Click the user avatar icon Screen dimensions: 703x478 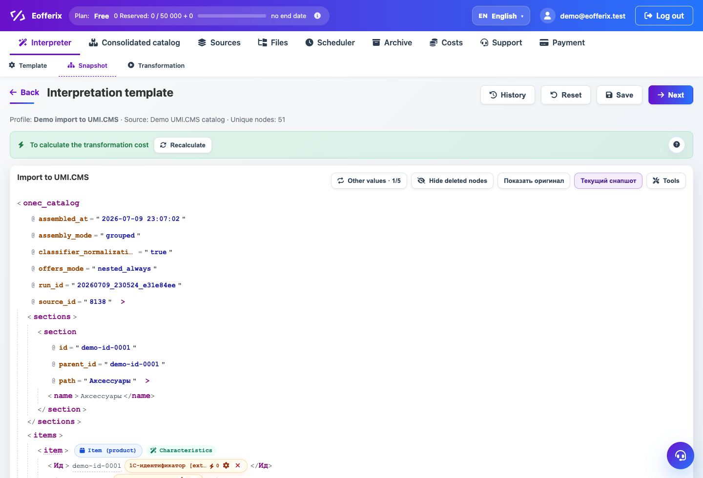pyautogui.click(x=548, y=16)
